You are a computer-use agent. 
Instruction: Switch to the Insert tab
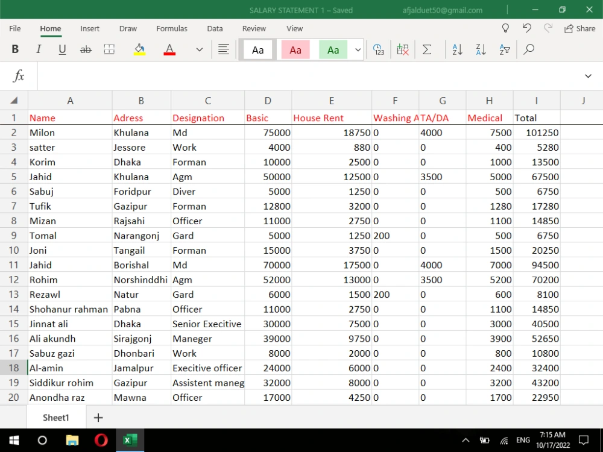[90, 28]
